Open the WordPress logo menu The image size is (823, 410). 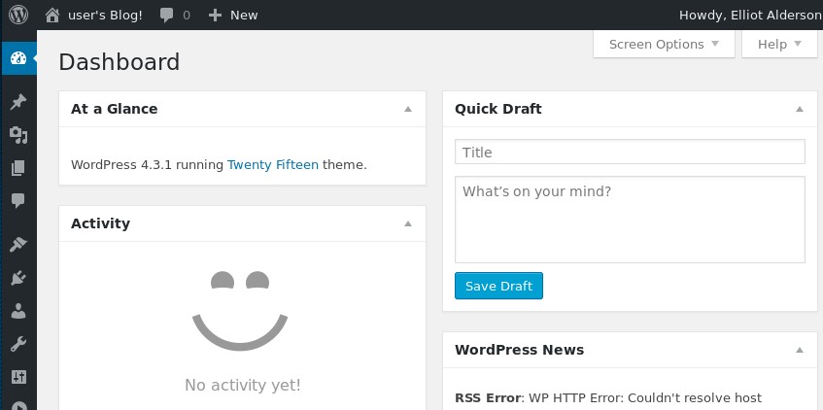click(x=18, y=15)
